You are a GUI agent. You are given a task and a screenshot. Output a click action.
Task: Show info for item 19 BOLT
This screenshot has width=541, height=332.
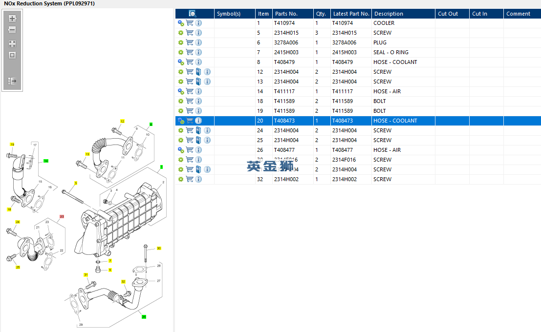coord(198,111)
